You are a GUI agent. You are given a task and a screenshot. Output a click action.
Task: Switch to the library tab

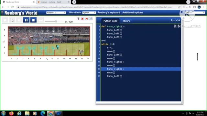coord(126,21)
